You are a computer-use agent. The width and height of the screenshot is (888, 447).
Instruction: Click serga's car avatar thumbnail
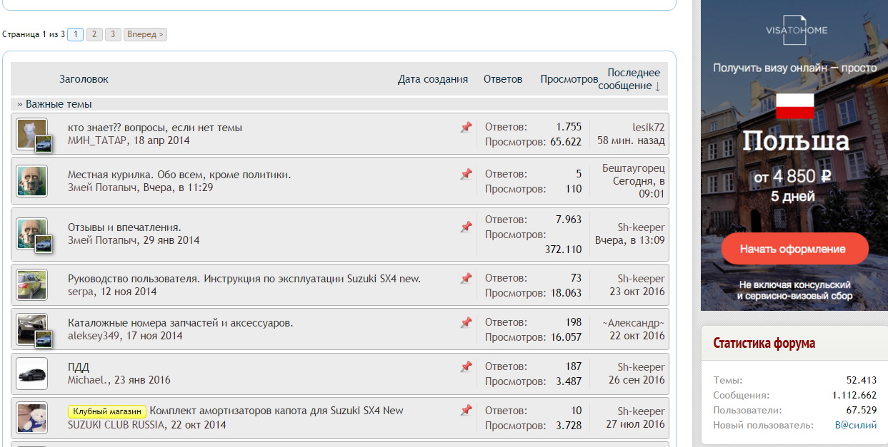click(x=31, y=285)
